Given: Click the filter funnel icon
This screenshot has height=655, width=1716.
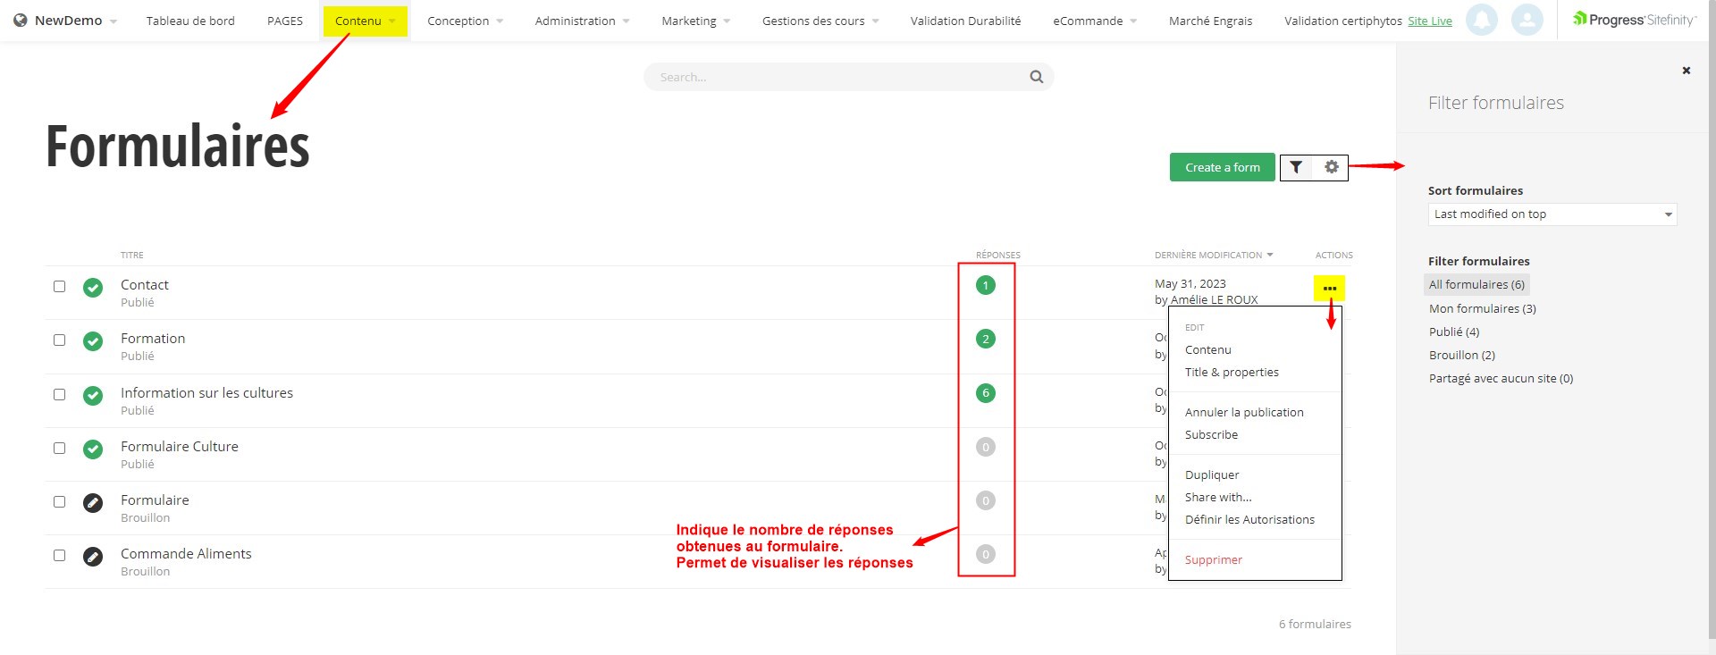Looking at the screenshot, I should click(1296, 167).
